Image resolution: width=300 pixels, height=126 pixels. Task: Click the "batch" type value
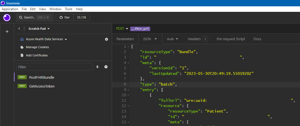(x=167, y=84)
